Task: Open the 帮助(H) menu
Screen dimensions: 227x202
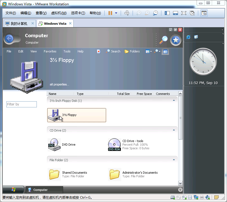Action: point(95,13)
